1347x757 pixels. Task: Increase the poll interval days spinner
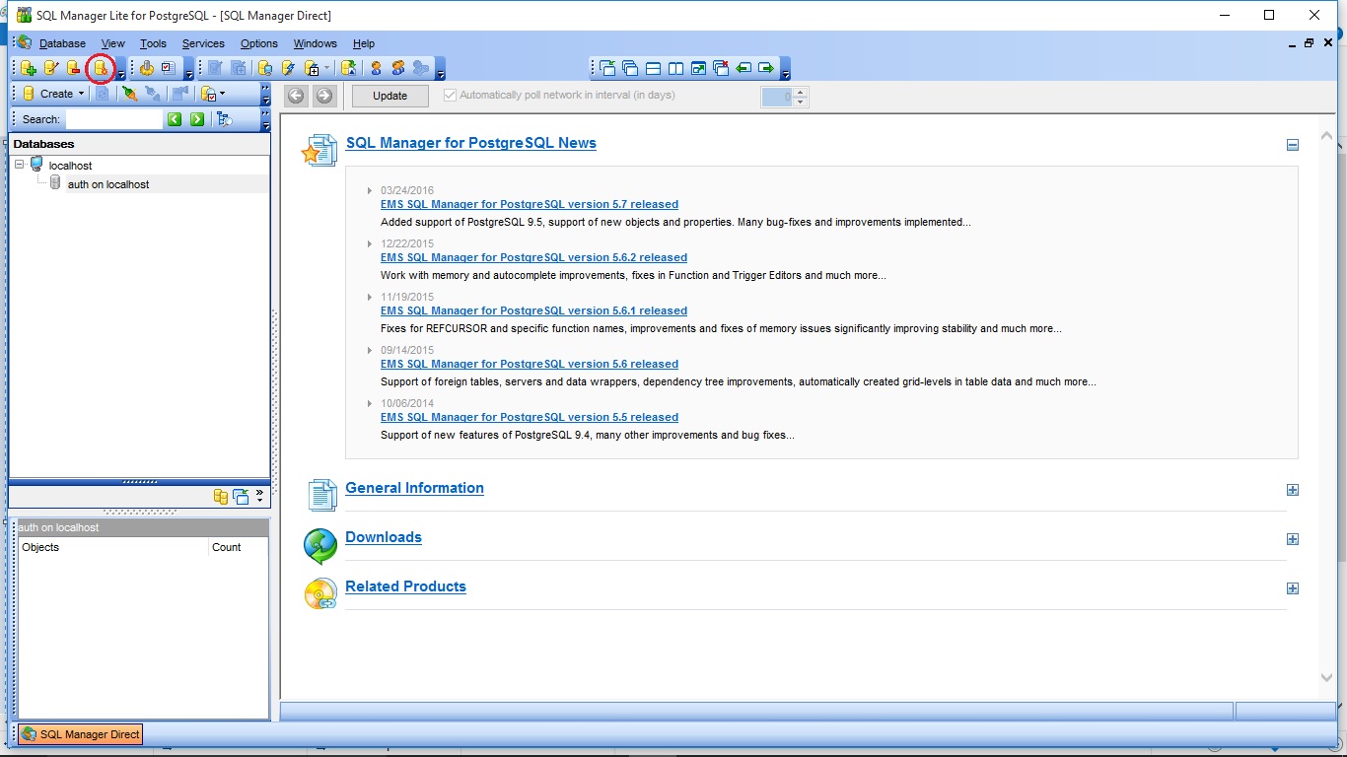801,92
